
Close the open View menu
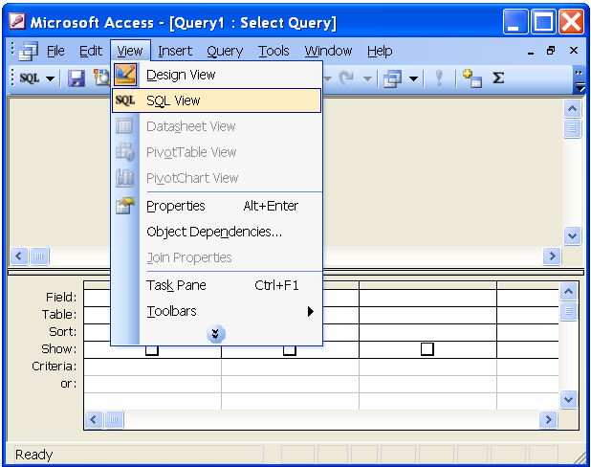click(x=130, y=51)
